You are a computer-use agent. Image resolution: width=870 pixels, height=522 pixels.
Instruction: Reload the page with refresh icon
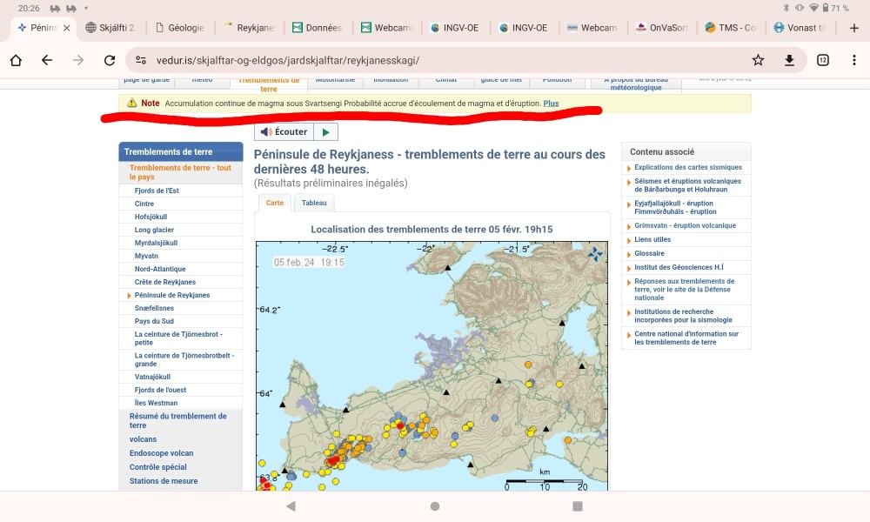click(110, 60)
